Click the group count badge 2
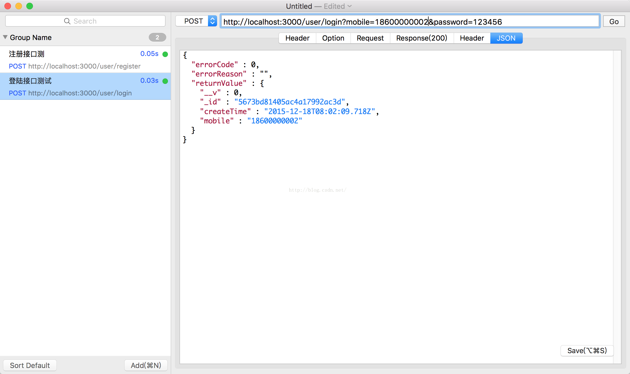Viewport: 630px width, 374px height. [157, 37]
